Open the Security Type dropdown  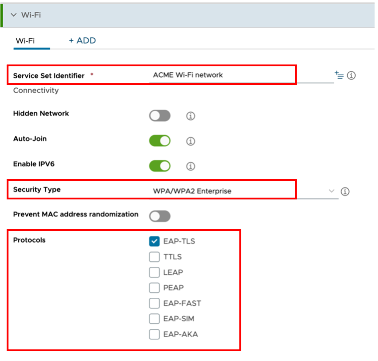click(242, 191)
